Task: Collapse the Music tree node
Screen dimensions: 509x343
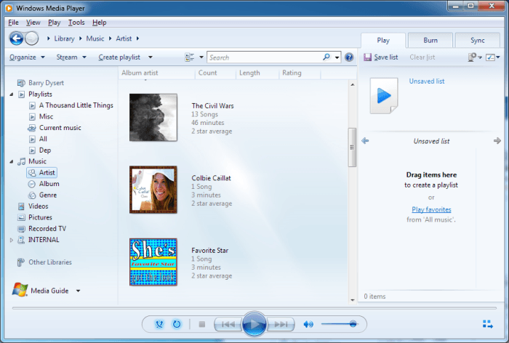Action: (12, 161)
